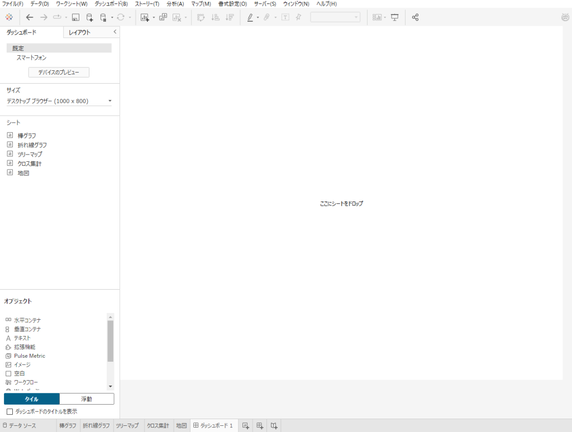
Task: Collapse the side pane with the chevron arrow
Action: [115, 32]
